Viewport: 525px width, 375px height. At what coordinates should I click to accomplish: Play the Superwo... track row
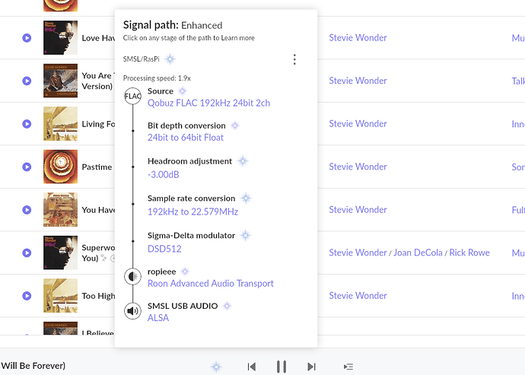point(27,253)
